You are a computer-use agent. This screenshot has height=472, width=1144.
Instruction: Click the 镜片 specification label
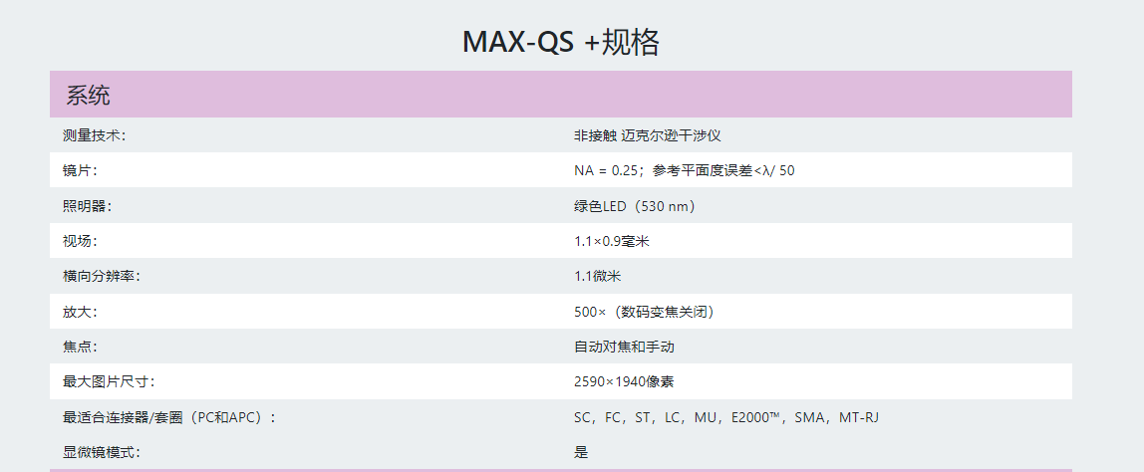click(x=81, y=170)
